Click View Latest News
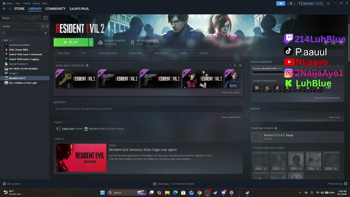Screen dimensions: 350x197 tap(231, 117)
